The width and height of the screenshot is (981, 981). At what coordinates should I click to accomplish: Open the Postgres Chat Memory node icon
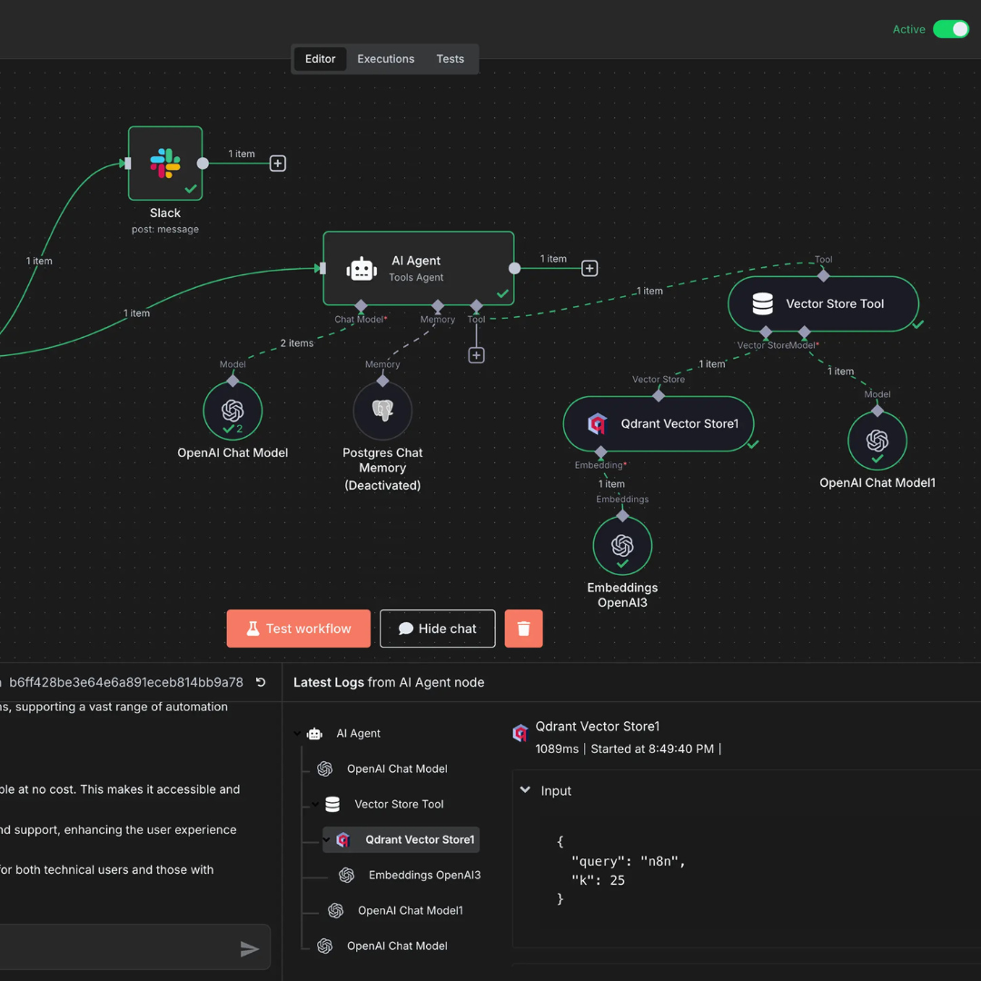tap(382, 410)
